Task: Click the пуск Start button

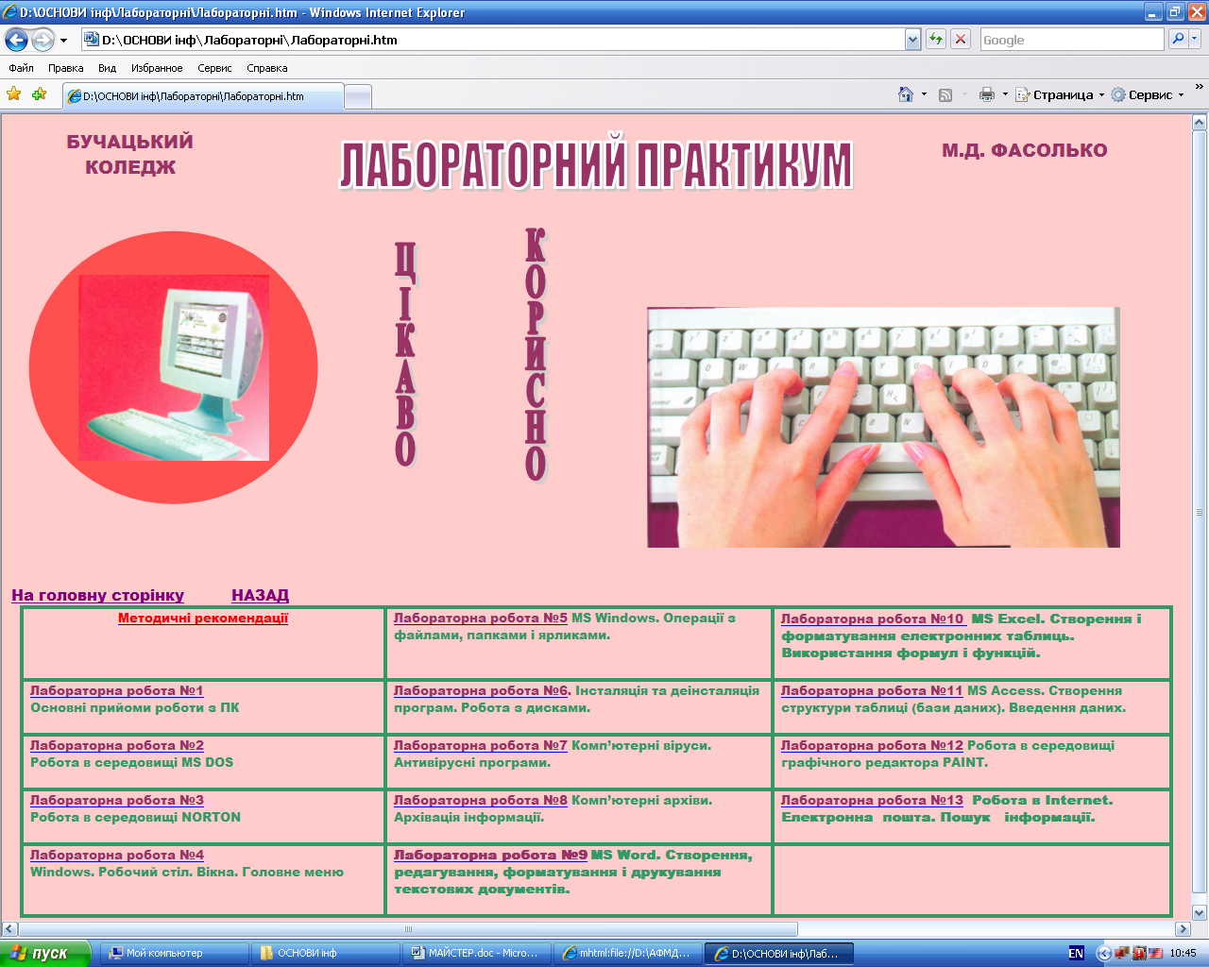Action: click(x=44, y=953)
